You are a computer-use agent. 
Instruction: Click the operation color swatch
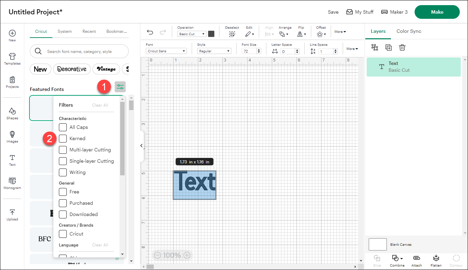pos(211,34)
